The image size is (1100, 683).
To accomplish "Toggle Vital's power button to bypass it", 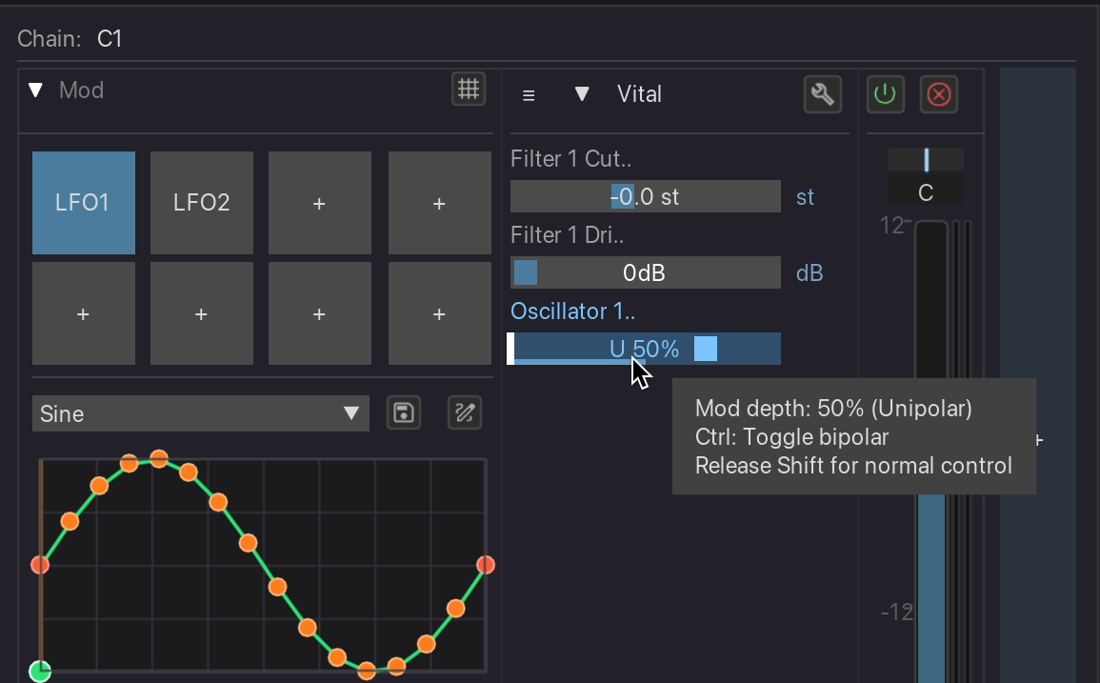I will pyautogui.click(x=885, y=94).
